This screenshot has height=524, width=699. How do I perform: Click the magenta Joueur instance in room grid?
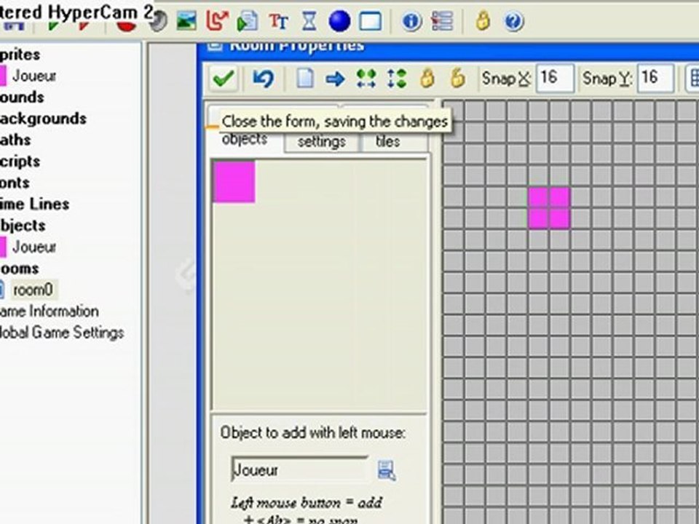[x=549, y=209]
